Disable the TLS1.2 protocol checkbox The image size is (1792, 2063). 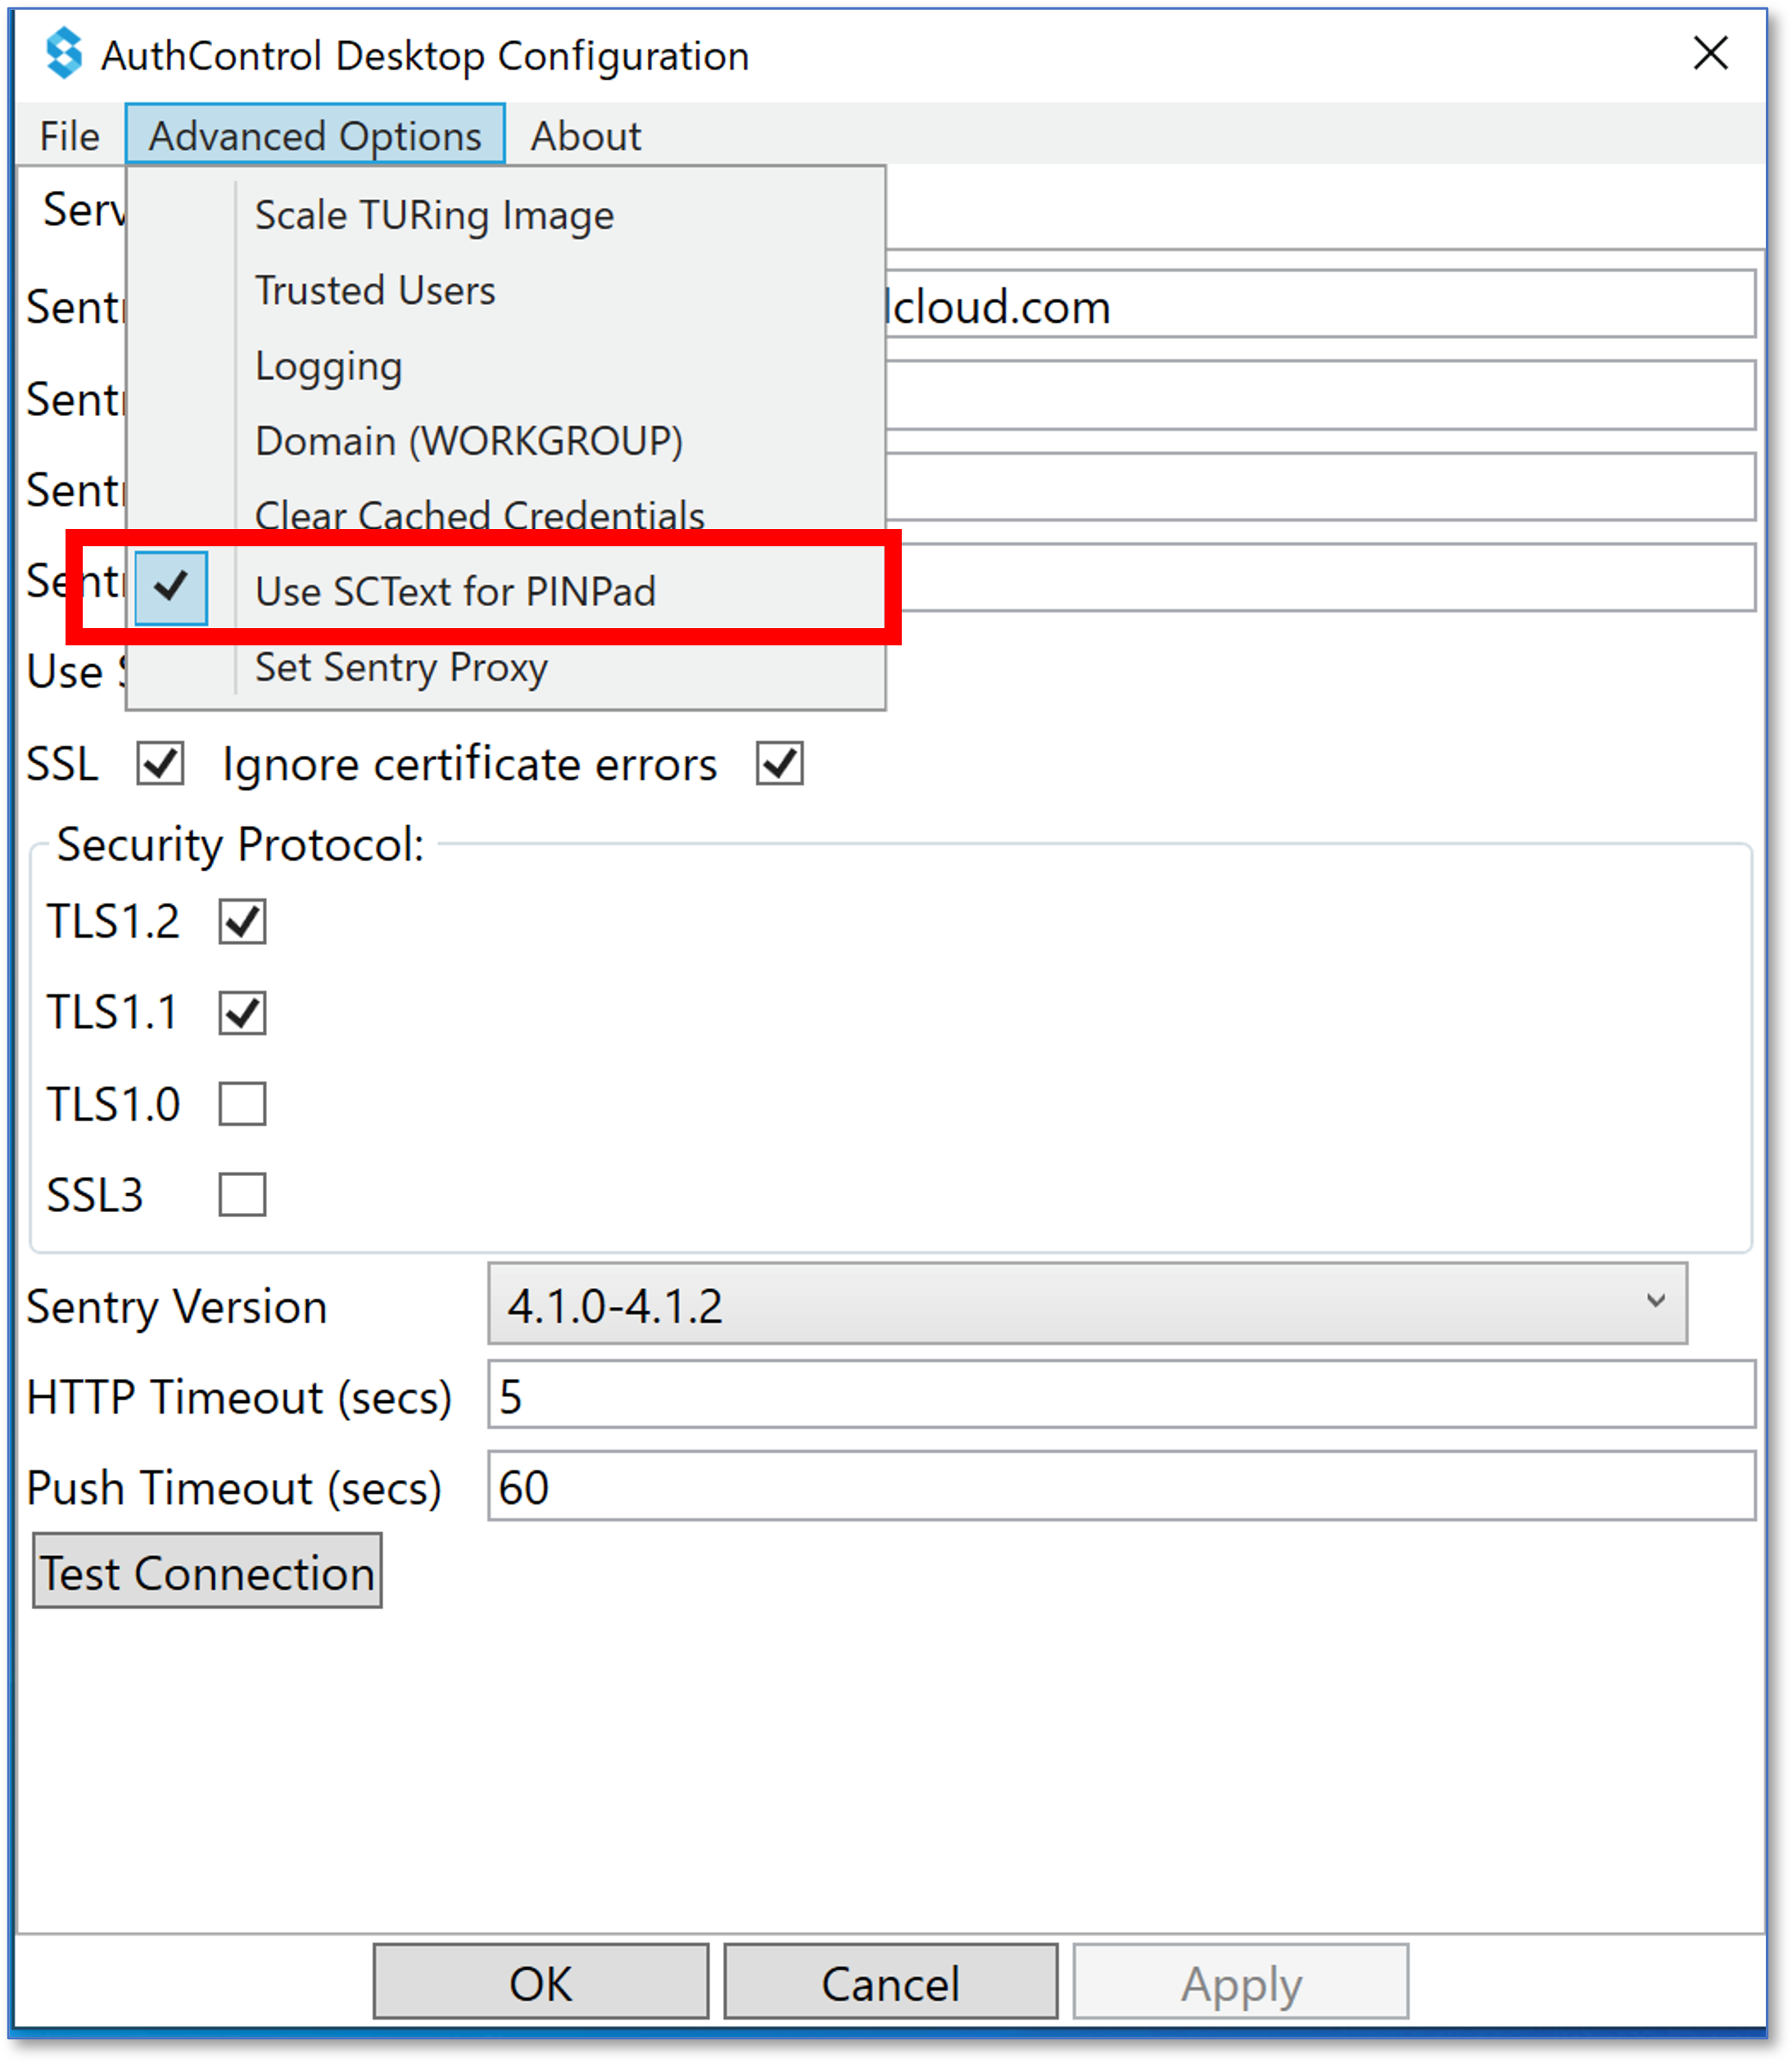click(x=242, y=922)
